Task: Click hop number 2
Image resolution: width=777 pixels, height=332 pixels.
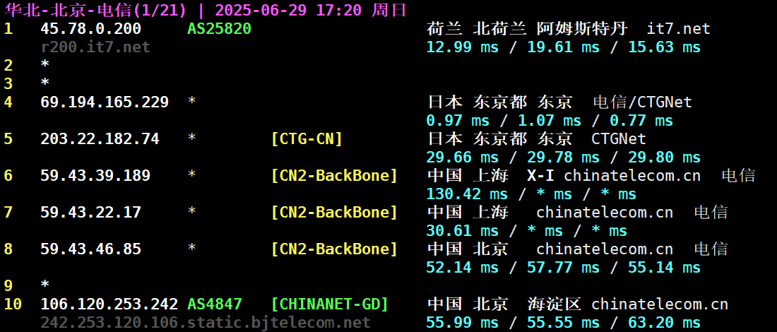Action: tap(8, 66)
